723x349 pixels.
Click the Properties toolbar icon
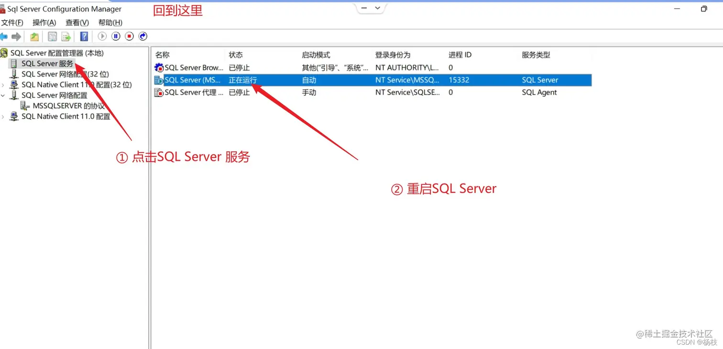tap(52, 36)
